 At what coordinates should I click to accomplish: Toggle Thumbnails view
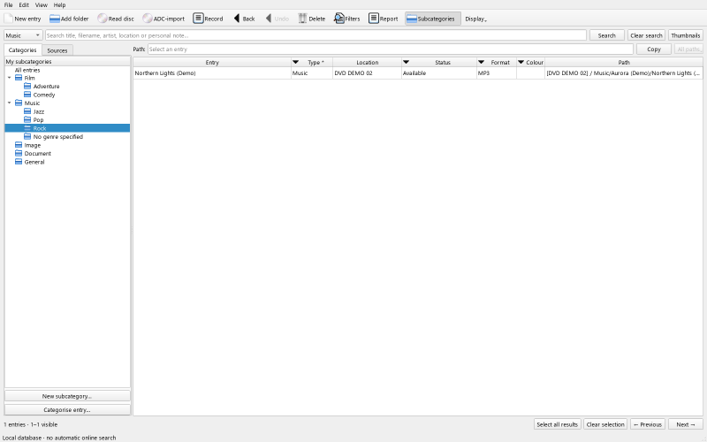[x=686, y=35]
